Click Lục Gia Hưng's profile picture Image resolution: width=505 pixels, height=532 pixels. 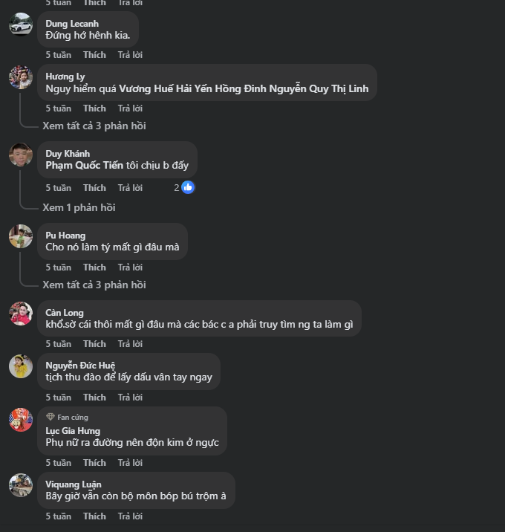[x=21, y=420]
